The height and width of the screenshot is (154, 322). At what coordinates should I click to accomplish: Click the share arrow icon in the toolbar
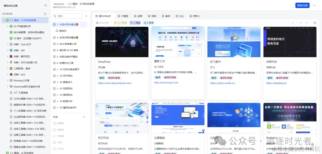point(292,23)
